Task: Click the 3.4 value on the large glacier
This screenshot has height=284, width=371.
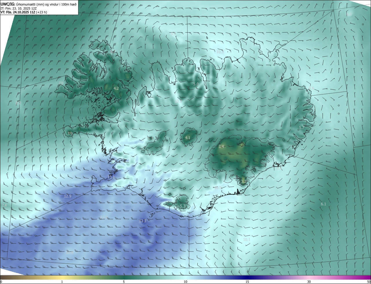Action: click(x=221, y=147)
